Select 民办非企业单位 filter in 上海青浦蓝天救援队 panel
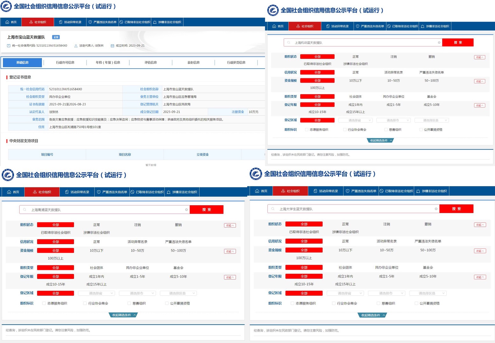This screenshot has height=343, width=495. (x=137, y=268)
